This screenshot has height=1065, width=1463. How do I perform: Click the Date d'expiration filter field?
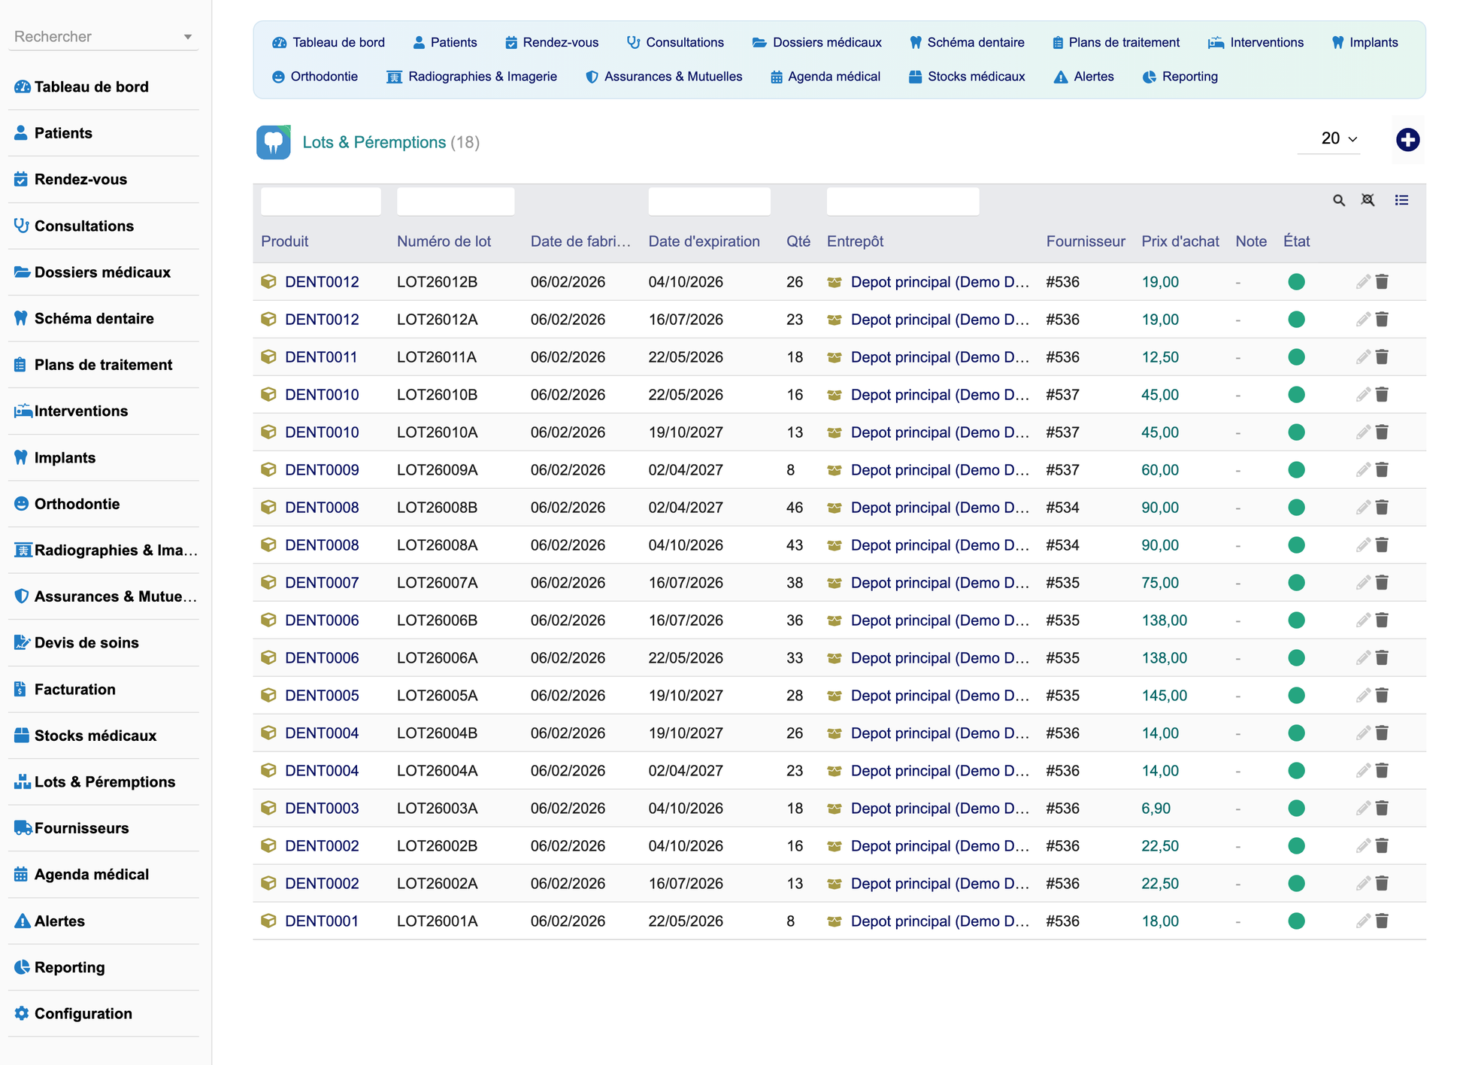tap(709, 202)
